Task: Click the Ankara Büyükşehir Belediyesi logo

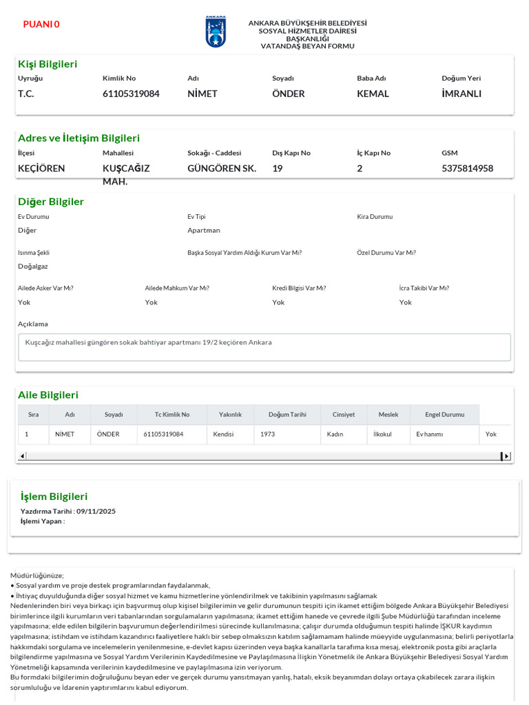Action: [x=216, y=32]
